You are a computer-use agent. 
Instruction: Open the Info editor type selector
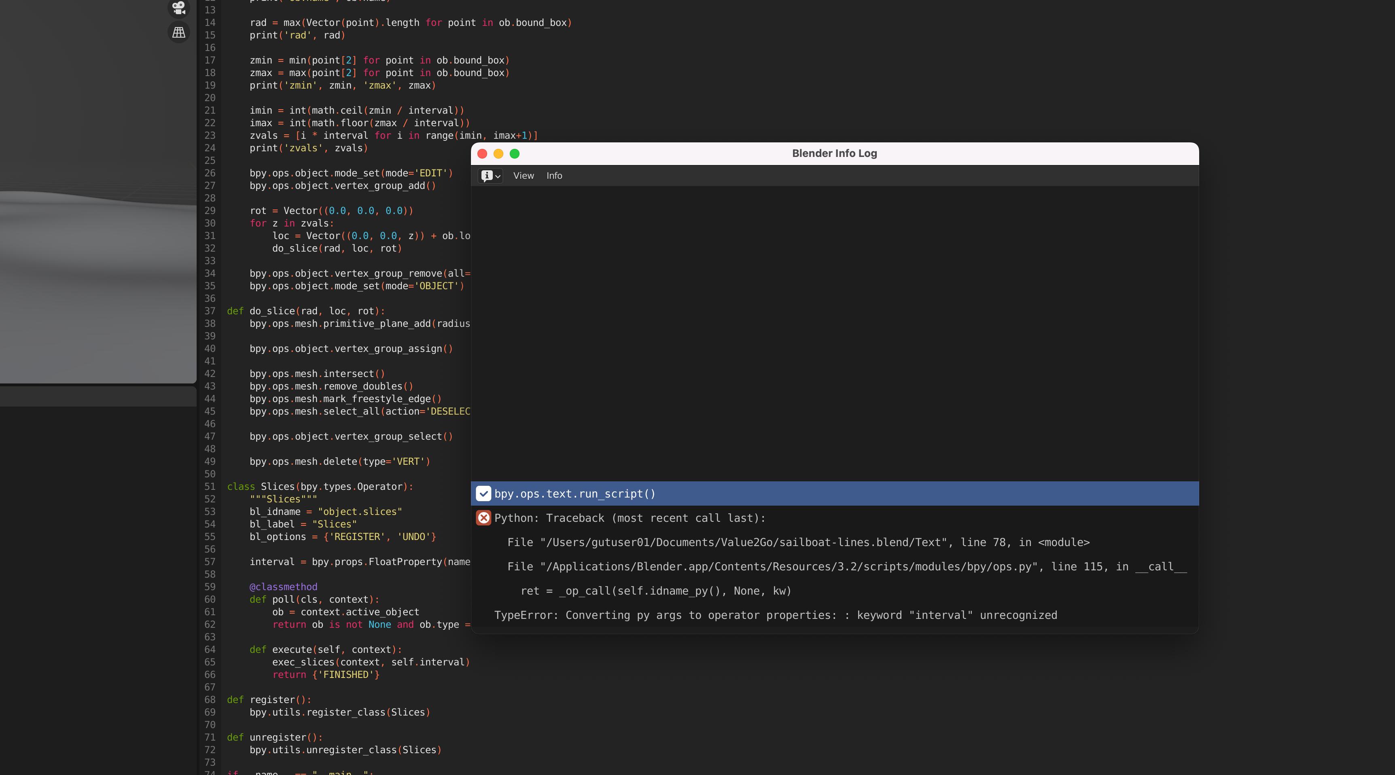point(491,176)
